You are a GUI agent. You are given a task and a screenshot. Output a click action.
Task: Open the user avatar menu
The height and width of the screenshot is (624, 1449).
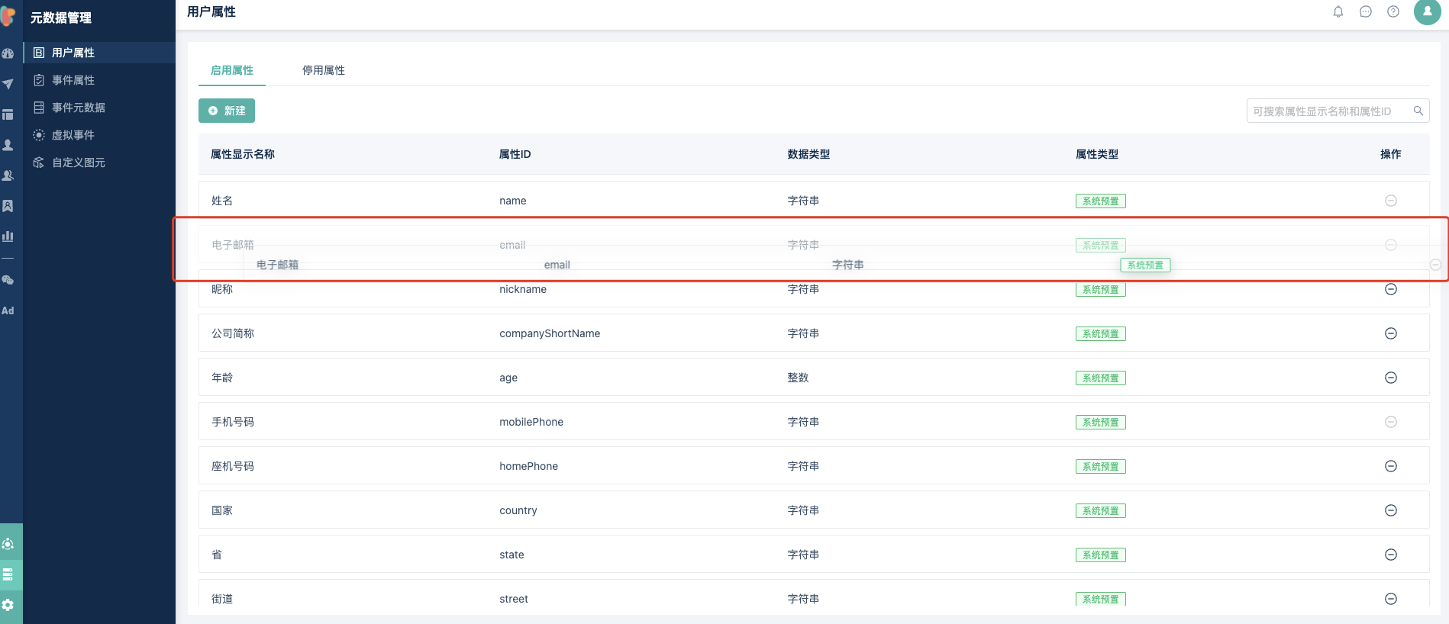(1427, 11)
